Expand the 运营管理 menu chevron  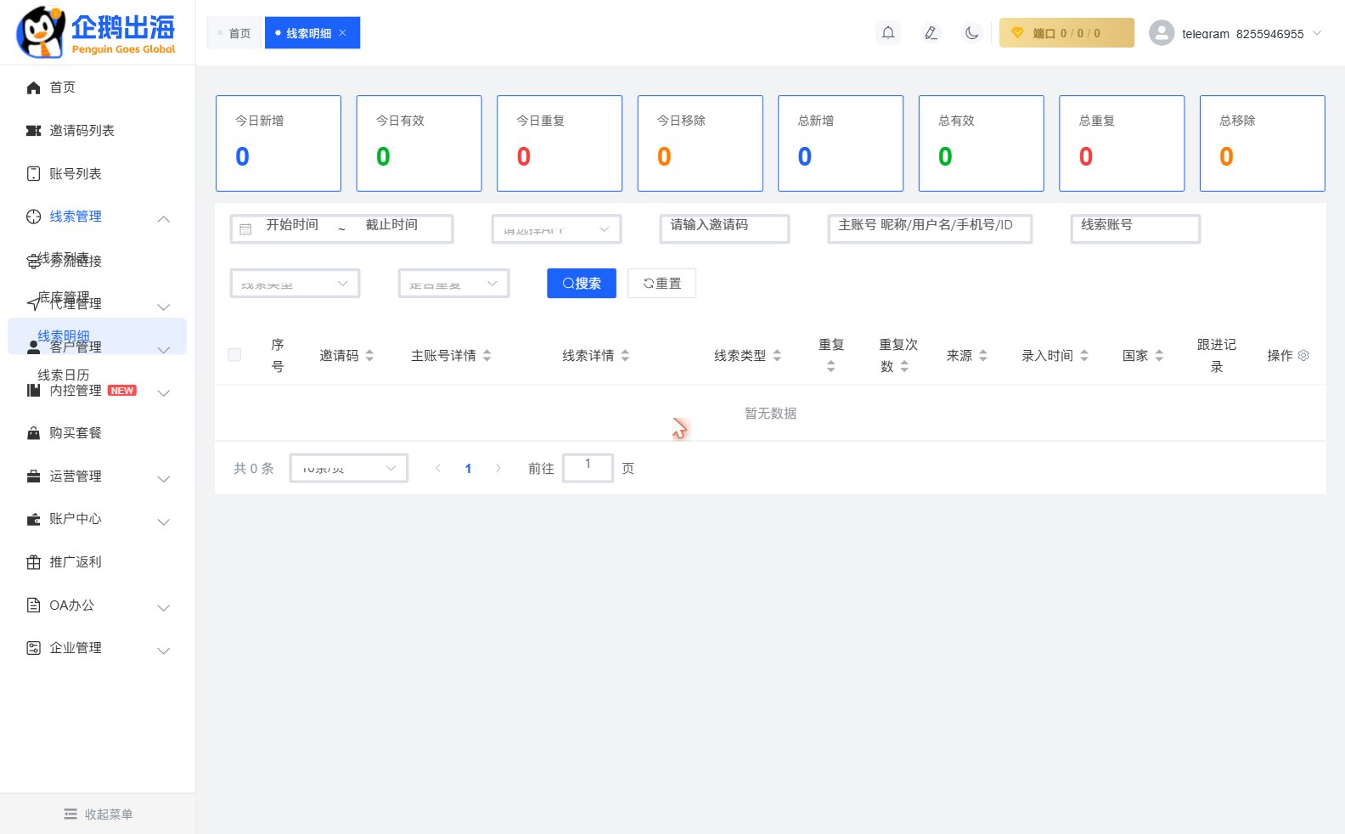(164, 479)
